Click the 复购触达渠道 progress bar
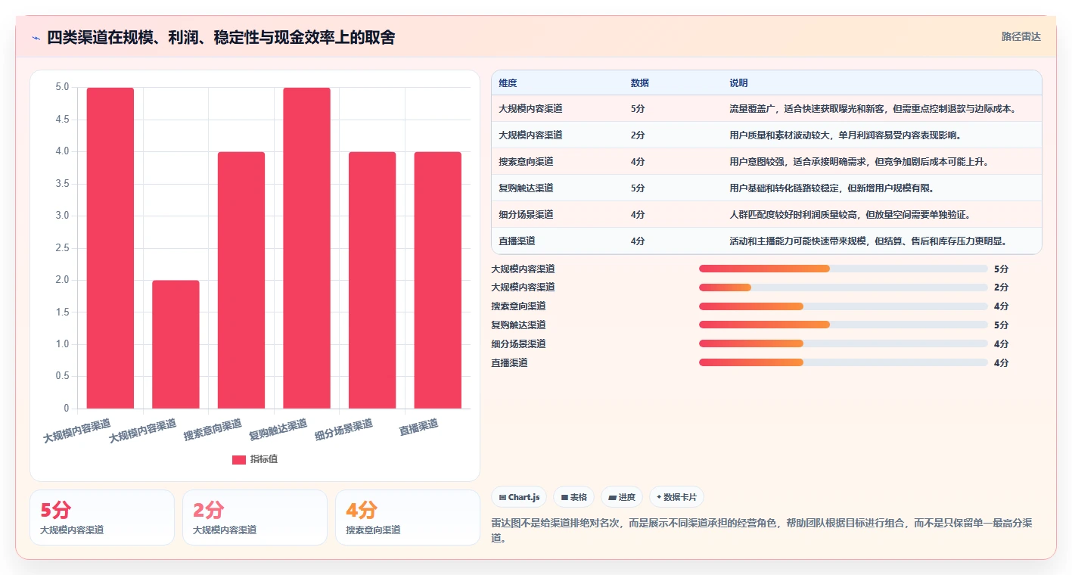 tap(844, 325)
